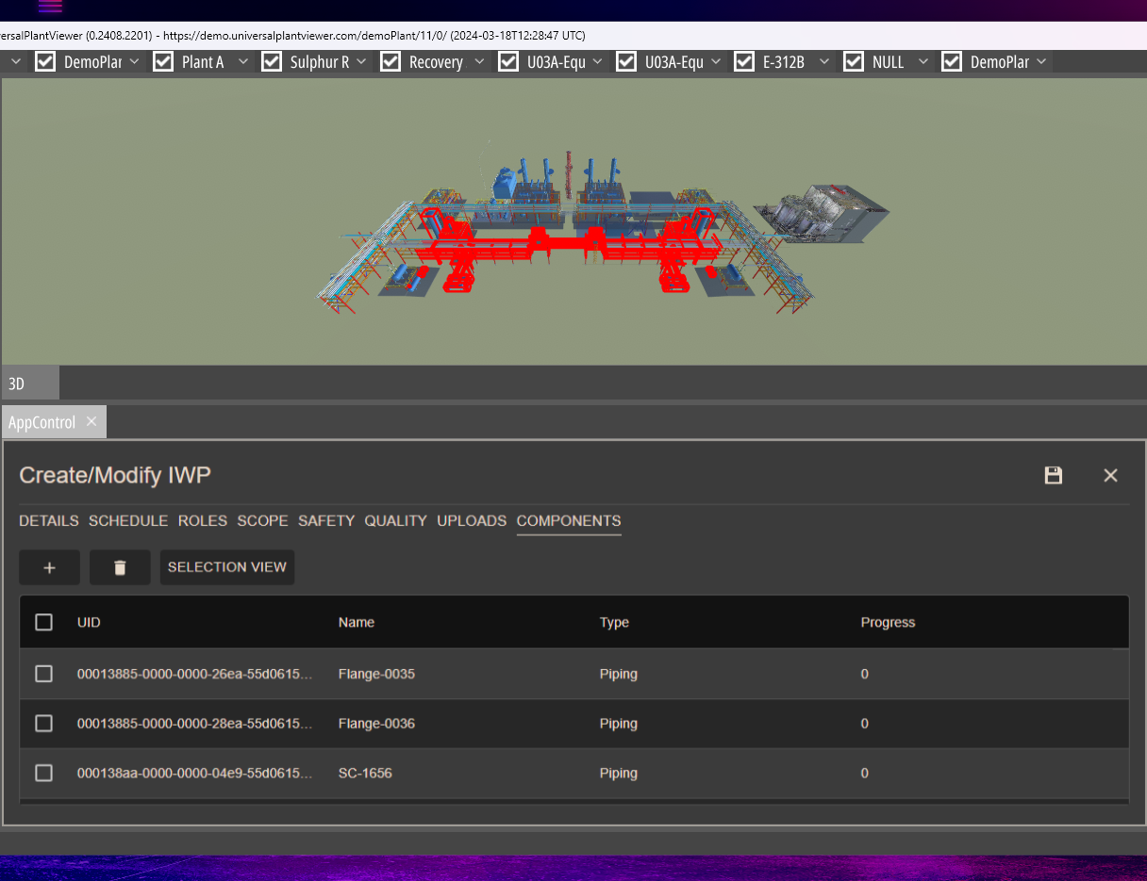Open the hamburger menu at top
1147x881 pixels.
(50, 7)
